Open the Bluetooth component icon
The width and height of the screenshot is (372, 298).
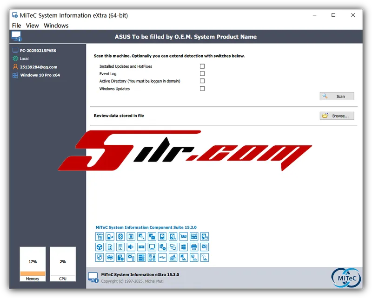click(x=120, y=236)
